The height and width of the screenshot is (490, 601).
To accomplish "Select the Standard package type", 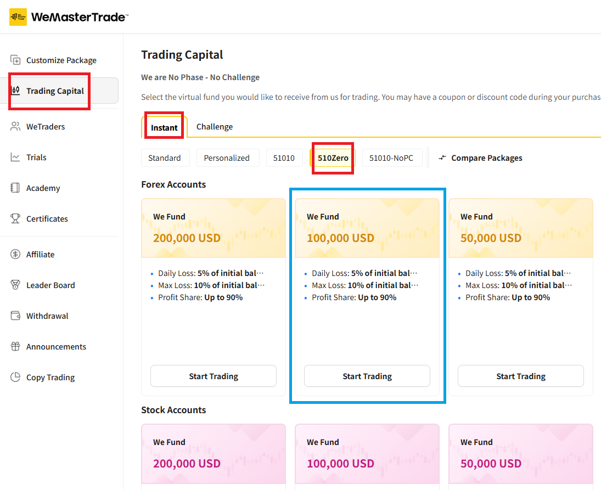I will click(x=165, y=158).
